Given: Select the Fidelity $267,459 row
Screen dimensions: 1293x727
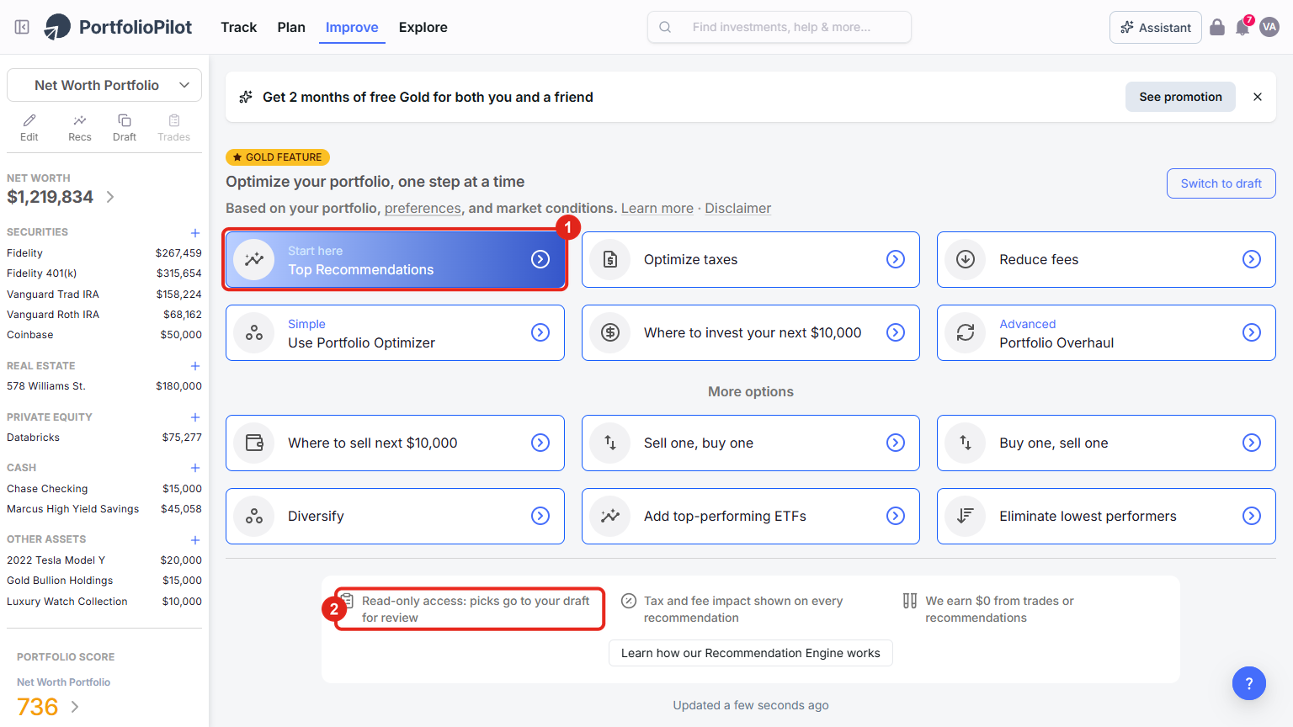Looking at the screenshot, I should coord(104,253).
